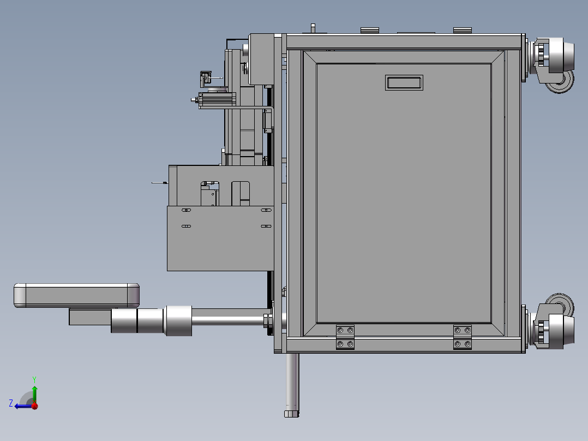Select the recessed handle on the cabinet door
Viewport: 588px width, 441px height.
(x=404, y=82)
